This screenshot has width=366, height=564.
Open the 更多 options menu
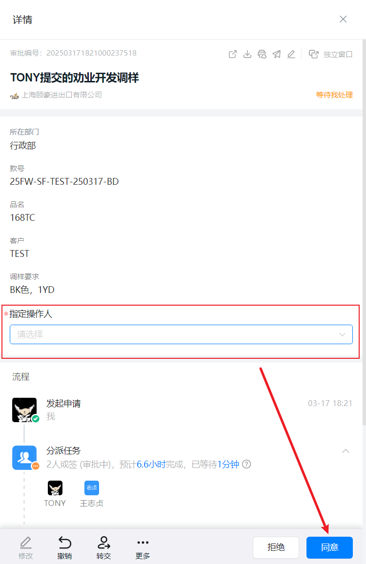(x=142, y=548)
